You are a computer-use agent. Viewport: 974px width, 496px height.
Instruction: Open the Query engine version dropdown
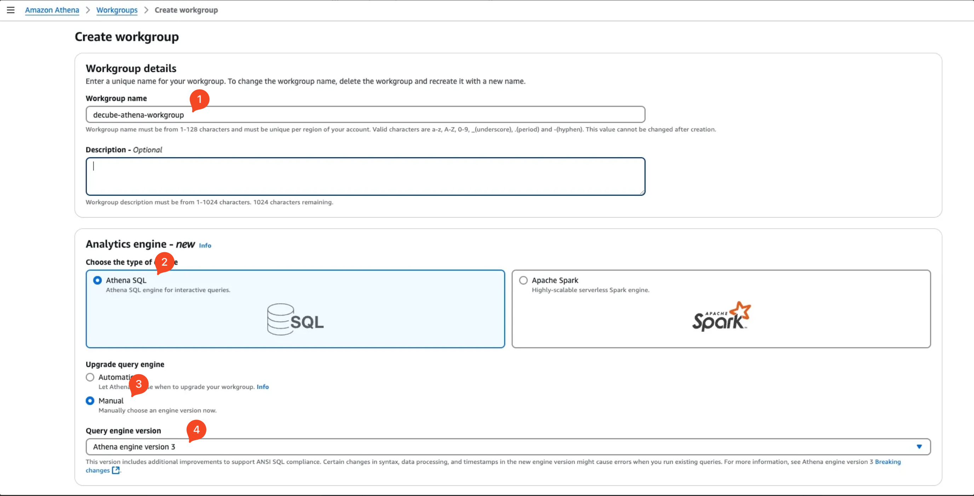(508, 446)
